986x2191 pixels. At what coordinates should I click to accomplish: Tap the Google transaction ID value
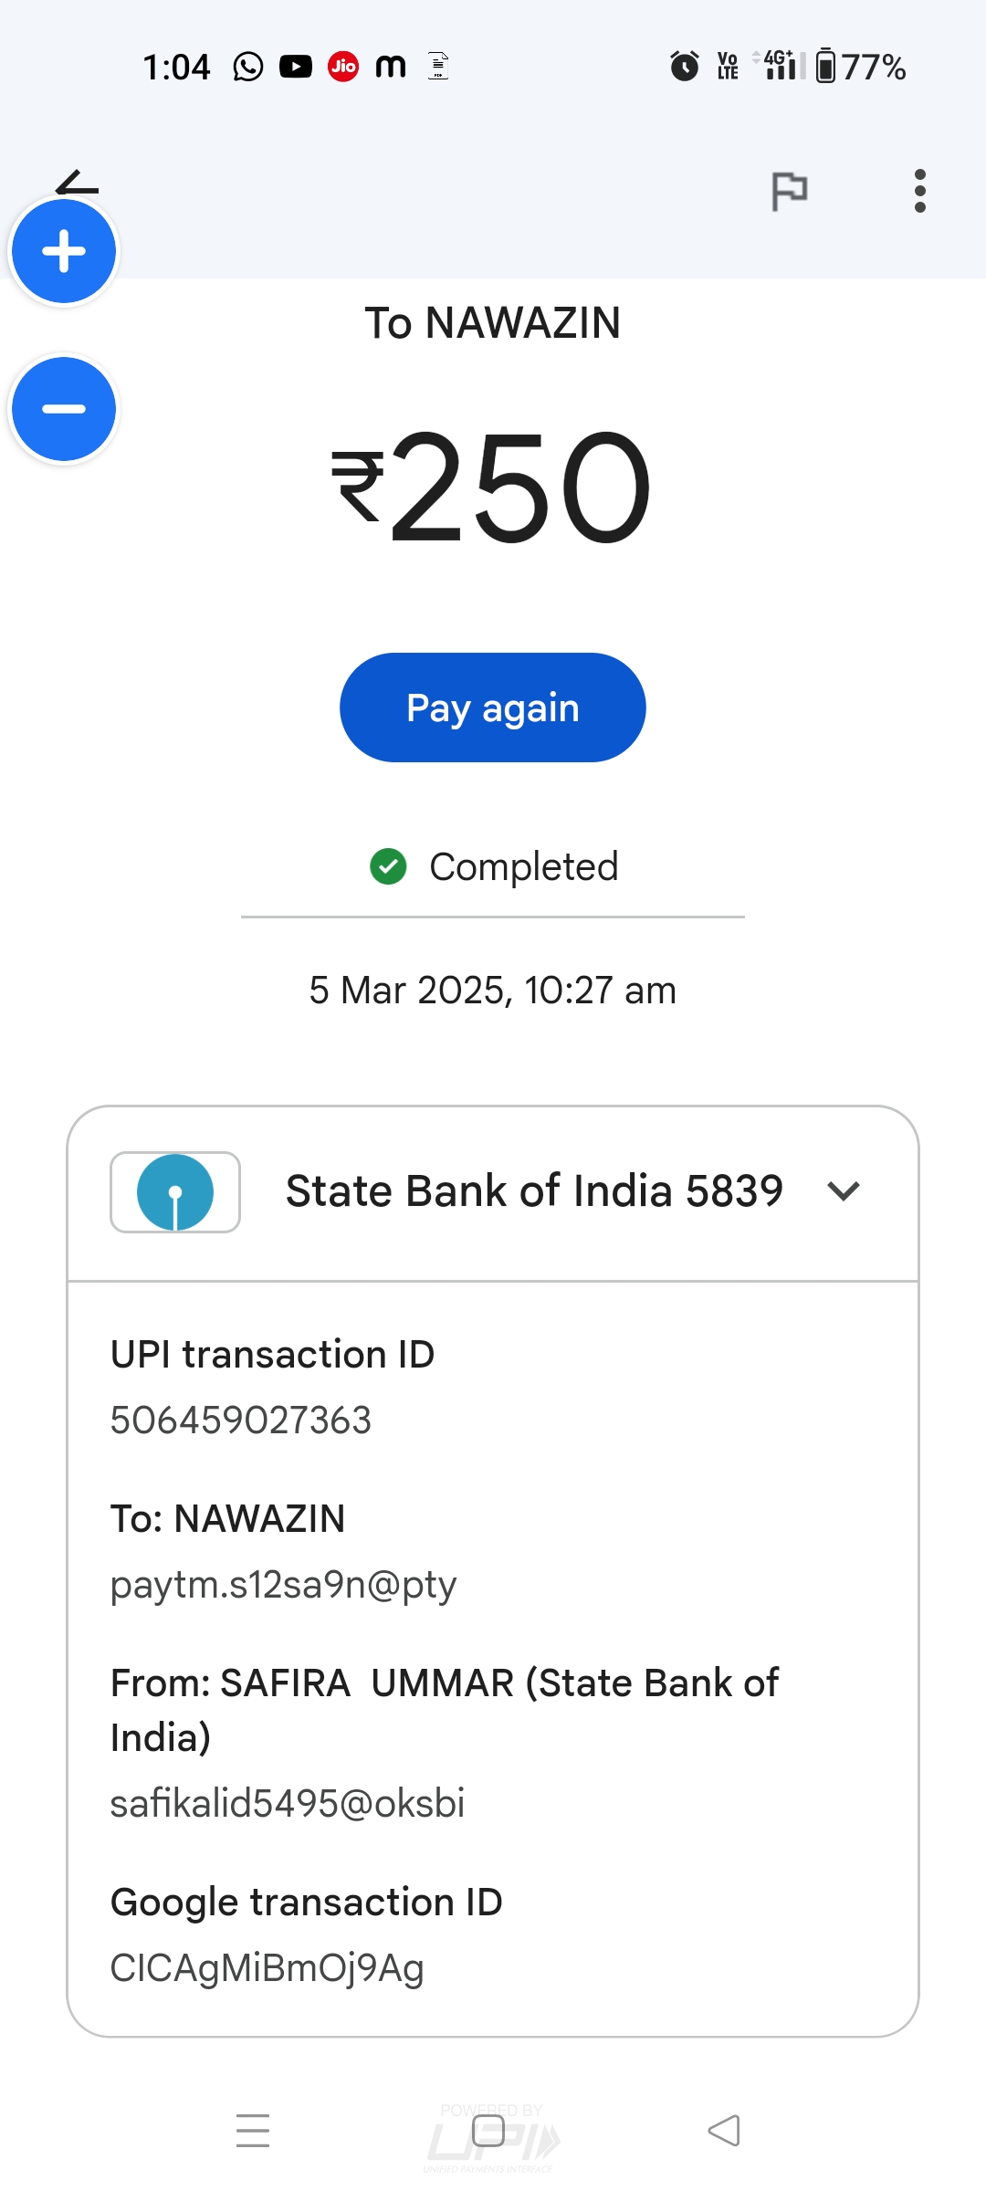pos(267,1968)
